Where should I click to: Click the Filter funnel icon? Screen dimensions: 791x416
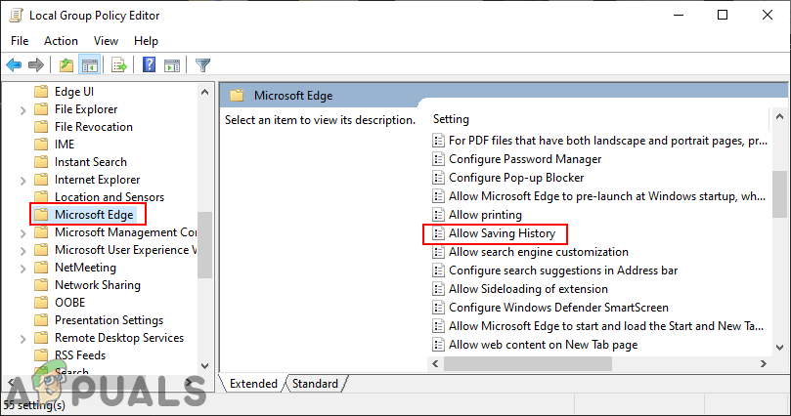pos(202,65)
